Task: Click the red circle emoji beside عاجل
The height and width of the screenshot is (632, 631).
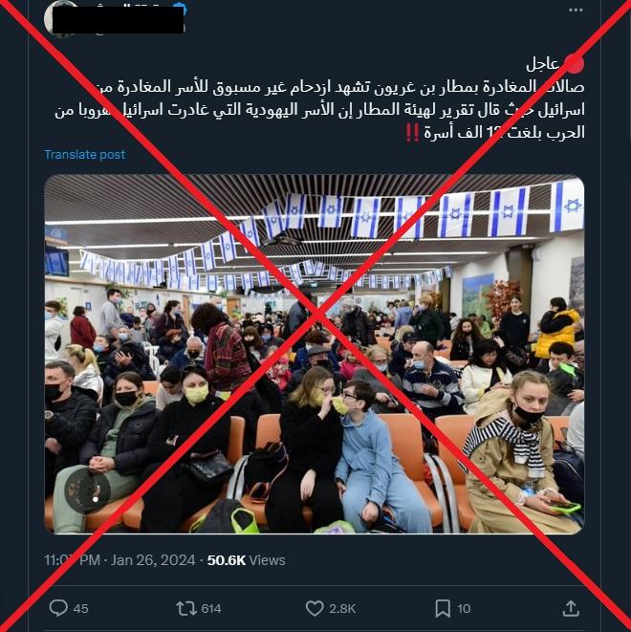Action: click(x=574, y=64)
